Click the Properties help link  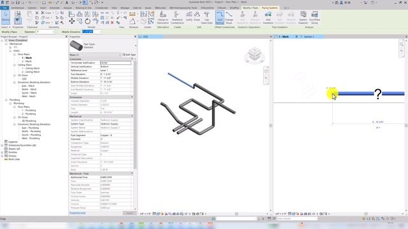click(78, 213)
